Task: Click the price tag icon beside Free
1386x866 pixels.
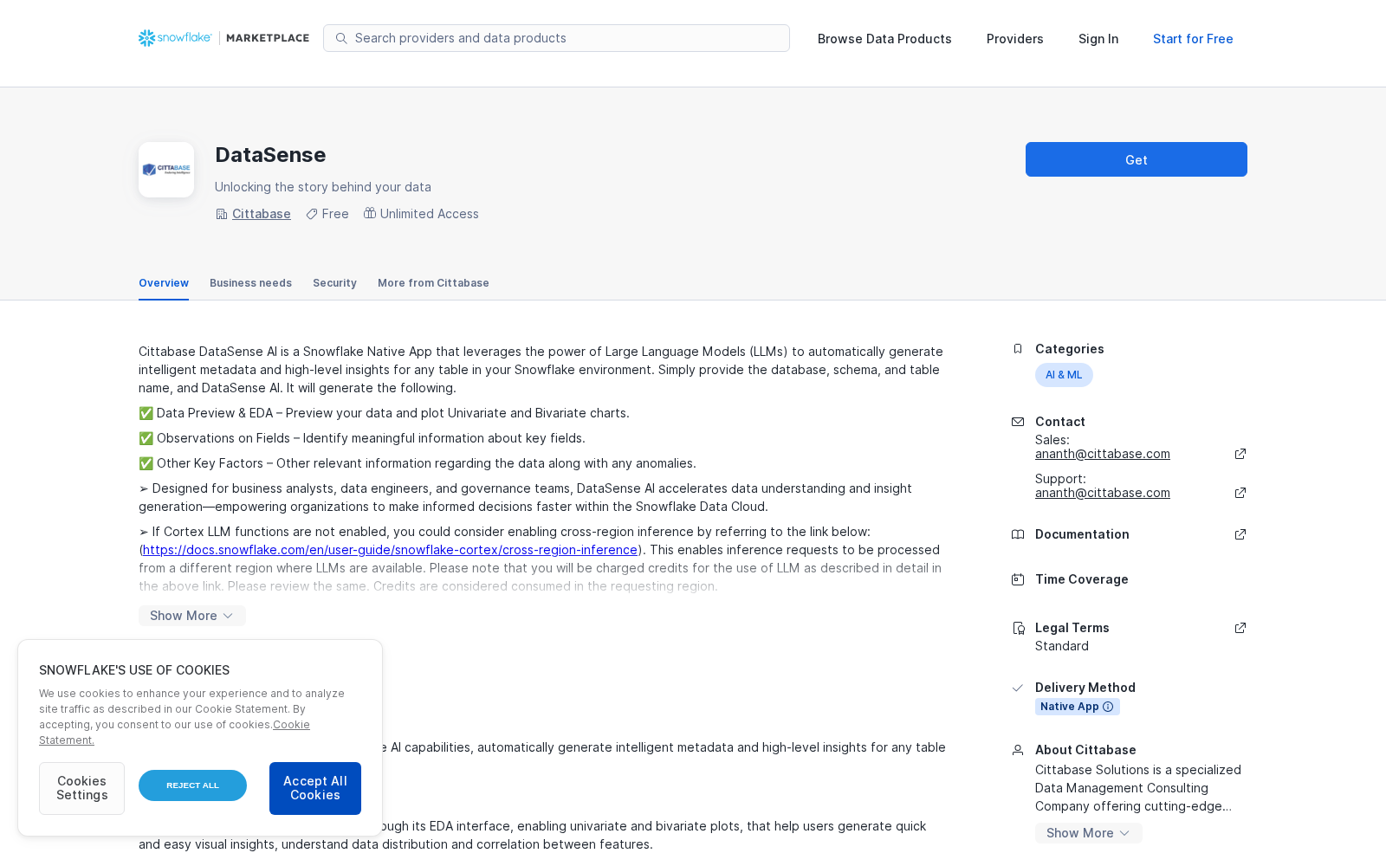Action: coord(312,214)
